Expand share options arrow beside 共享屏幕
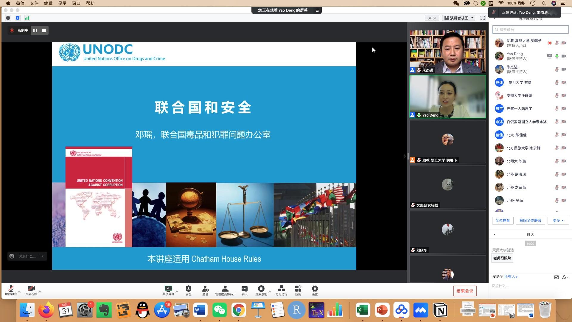This screenshot has width=572, height=322. click(x=177, y=291)
